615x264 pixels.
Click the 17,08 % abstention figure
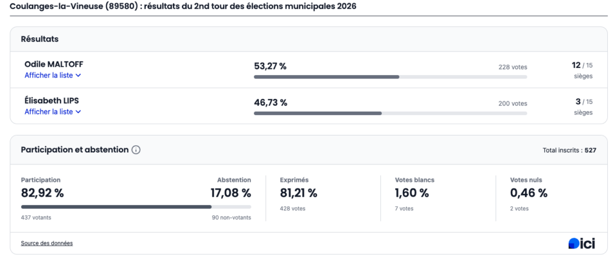click(x=229, y=193)
